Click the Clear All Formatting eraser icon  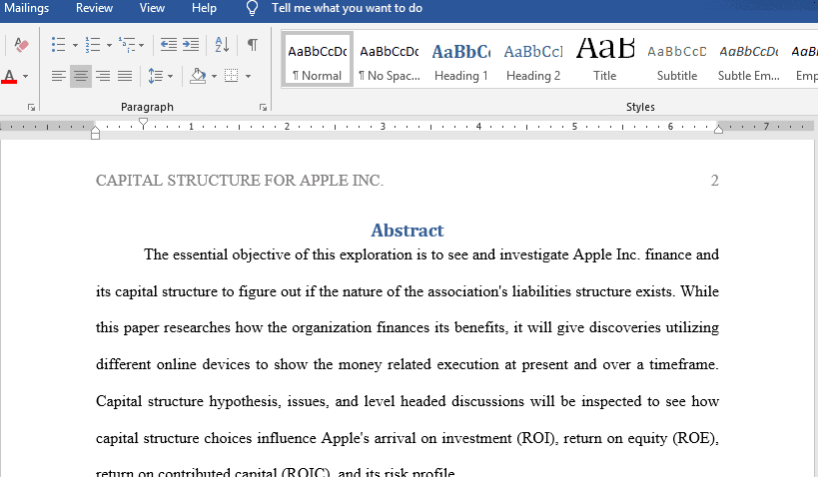click(x=22, y=45)
